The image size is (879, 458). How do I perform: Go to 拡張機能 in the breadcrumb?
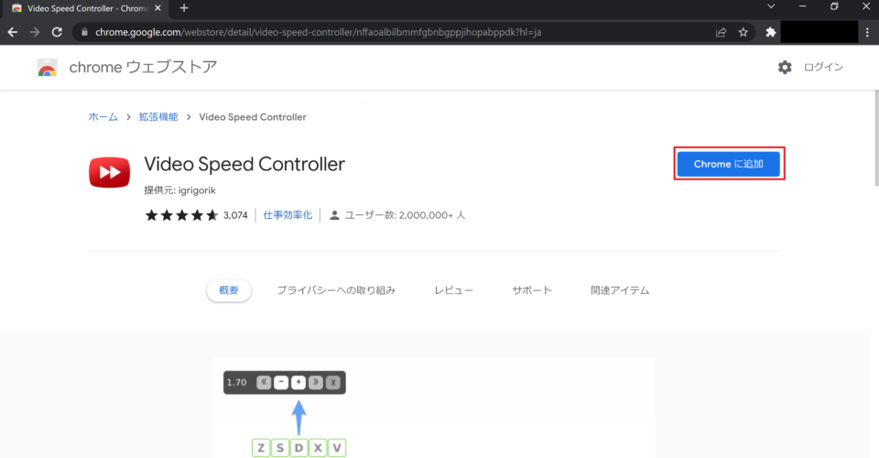tap(158, 116)
